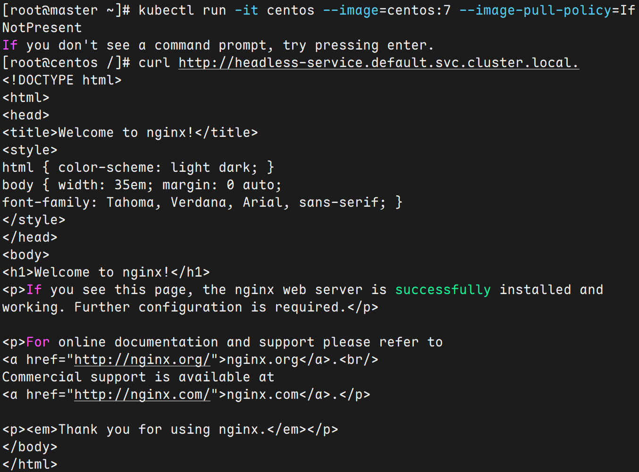Screen dimensions: 639x472
Task: Select the '<!DOCTYPE html>' line
Action: [x=62, y=80]
